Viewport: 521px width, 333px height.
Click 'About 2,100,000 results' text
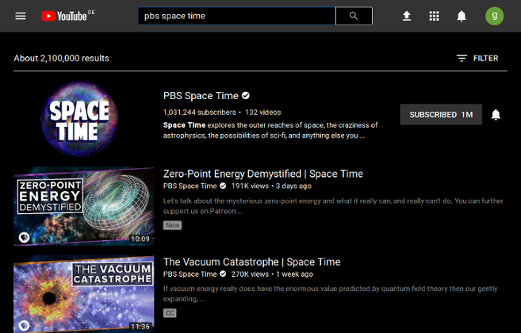62,58
